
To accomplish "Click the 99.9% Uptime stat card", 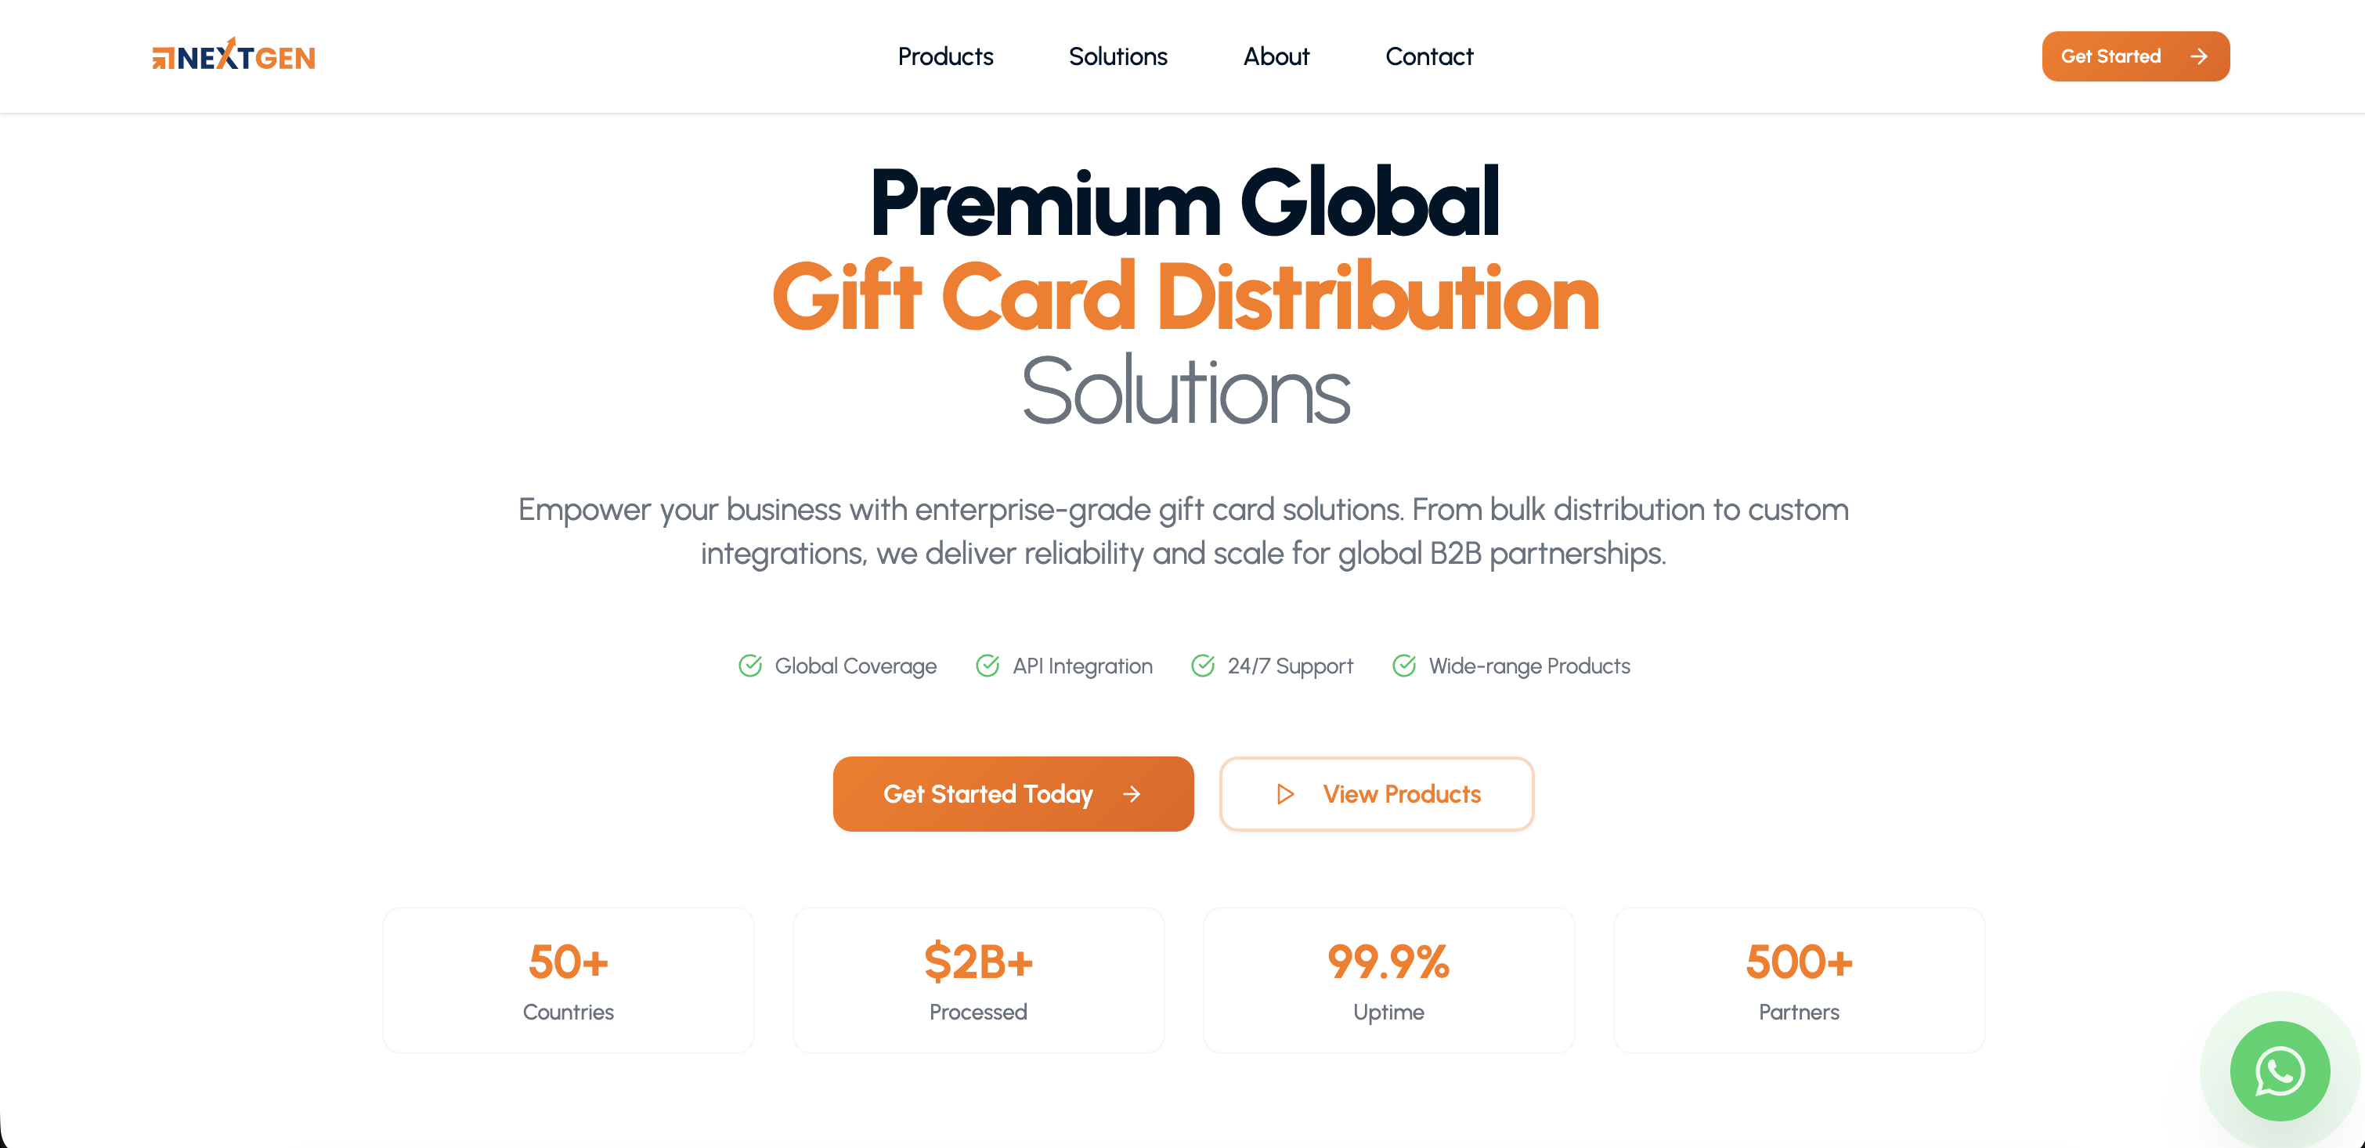I will point(1388,980).
